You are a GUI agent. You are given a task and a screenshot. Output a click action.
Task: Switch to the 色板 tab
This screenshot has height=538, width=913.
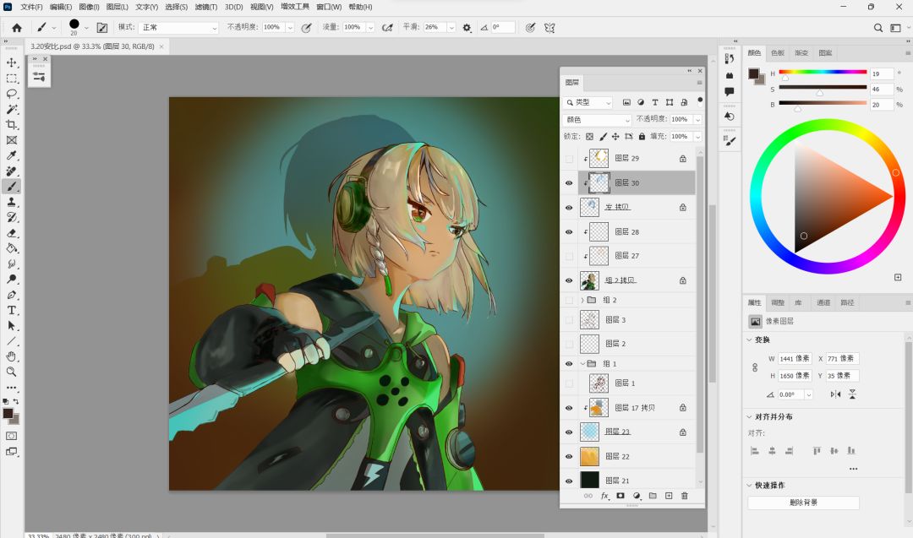tap(778, 53)
